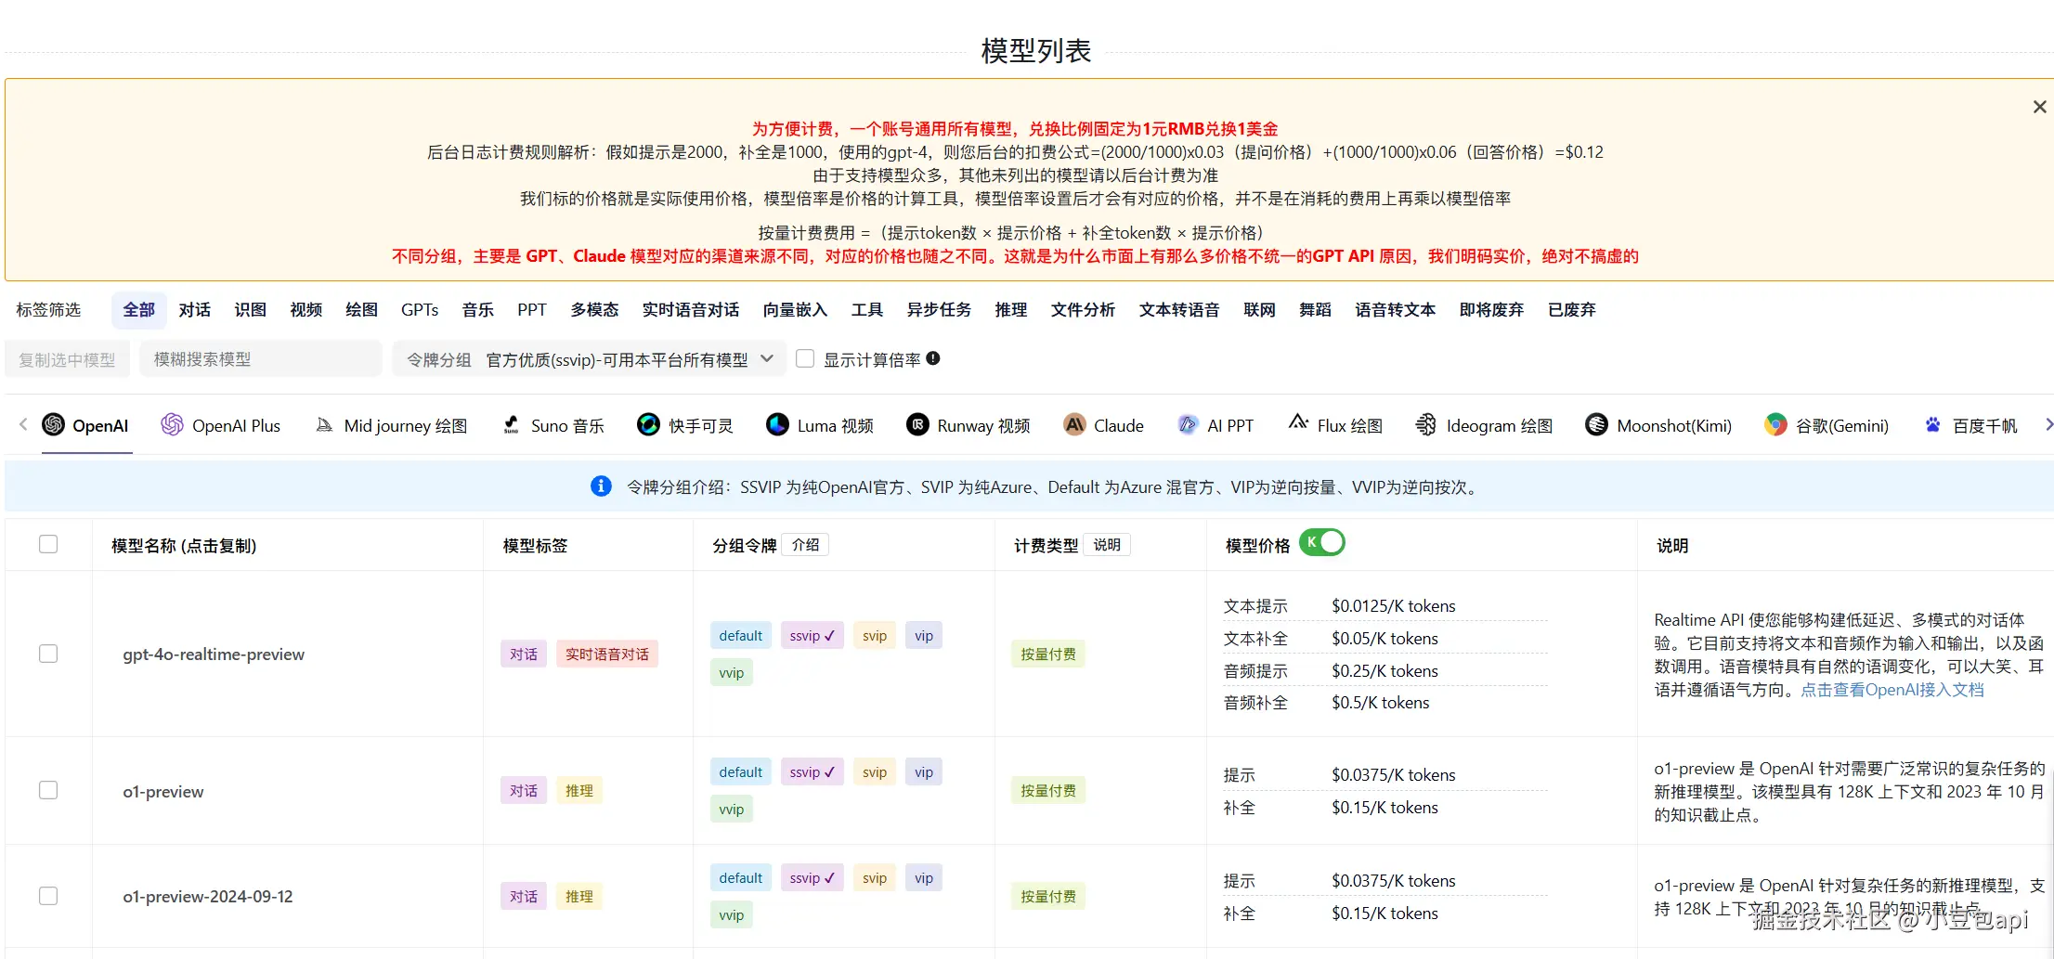Filter by the 多模态 tag
Image resolution: width=2054 pixels, height=959 pixels.
(x=594, y=310)
